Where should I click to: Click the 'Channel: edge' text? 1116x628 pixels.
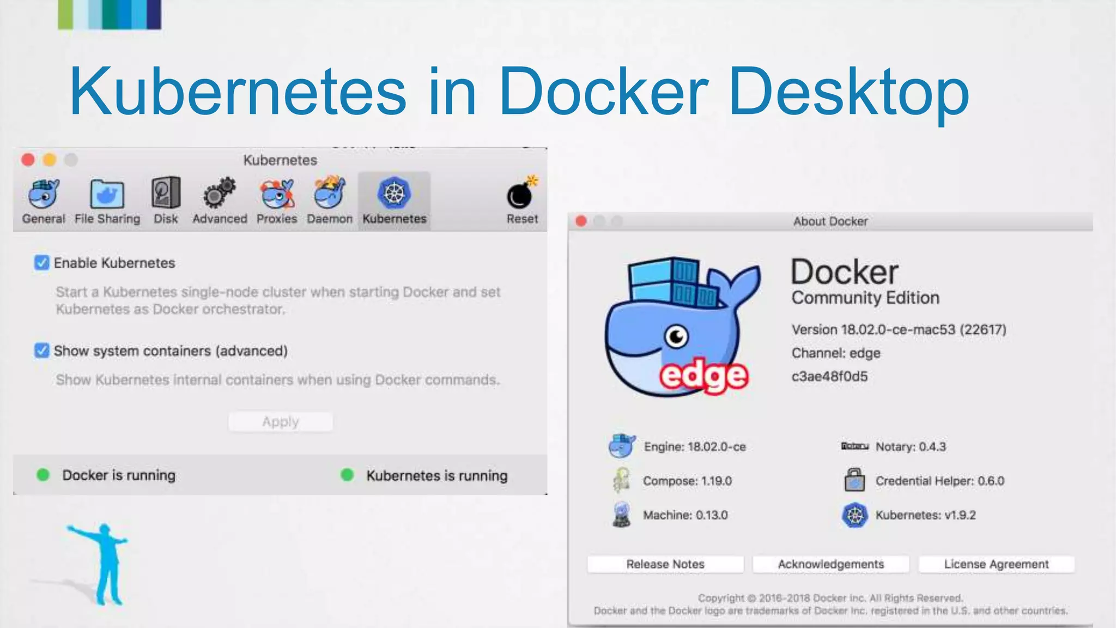(836, 353)
